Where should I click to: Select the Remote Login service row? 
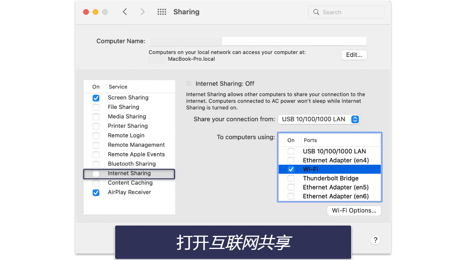(x=129, y=135)
